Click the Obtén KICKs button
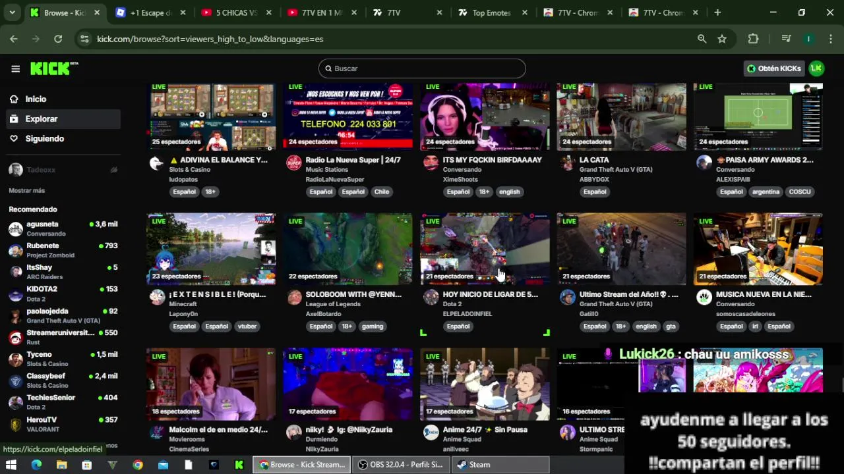Viewport: 844px width, 474px height. point(774,68)
